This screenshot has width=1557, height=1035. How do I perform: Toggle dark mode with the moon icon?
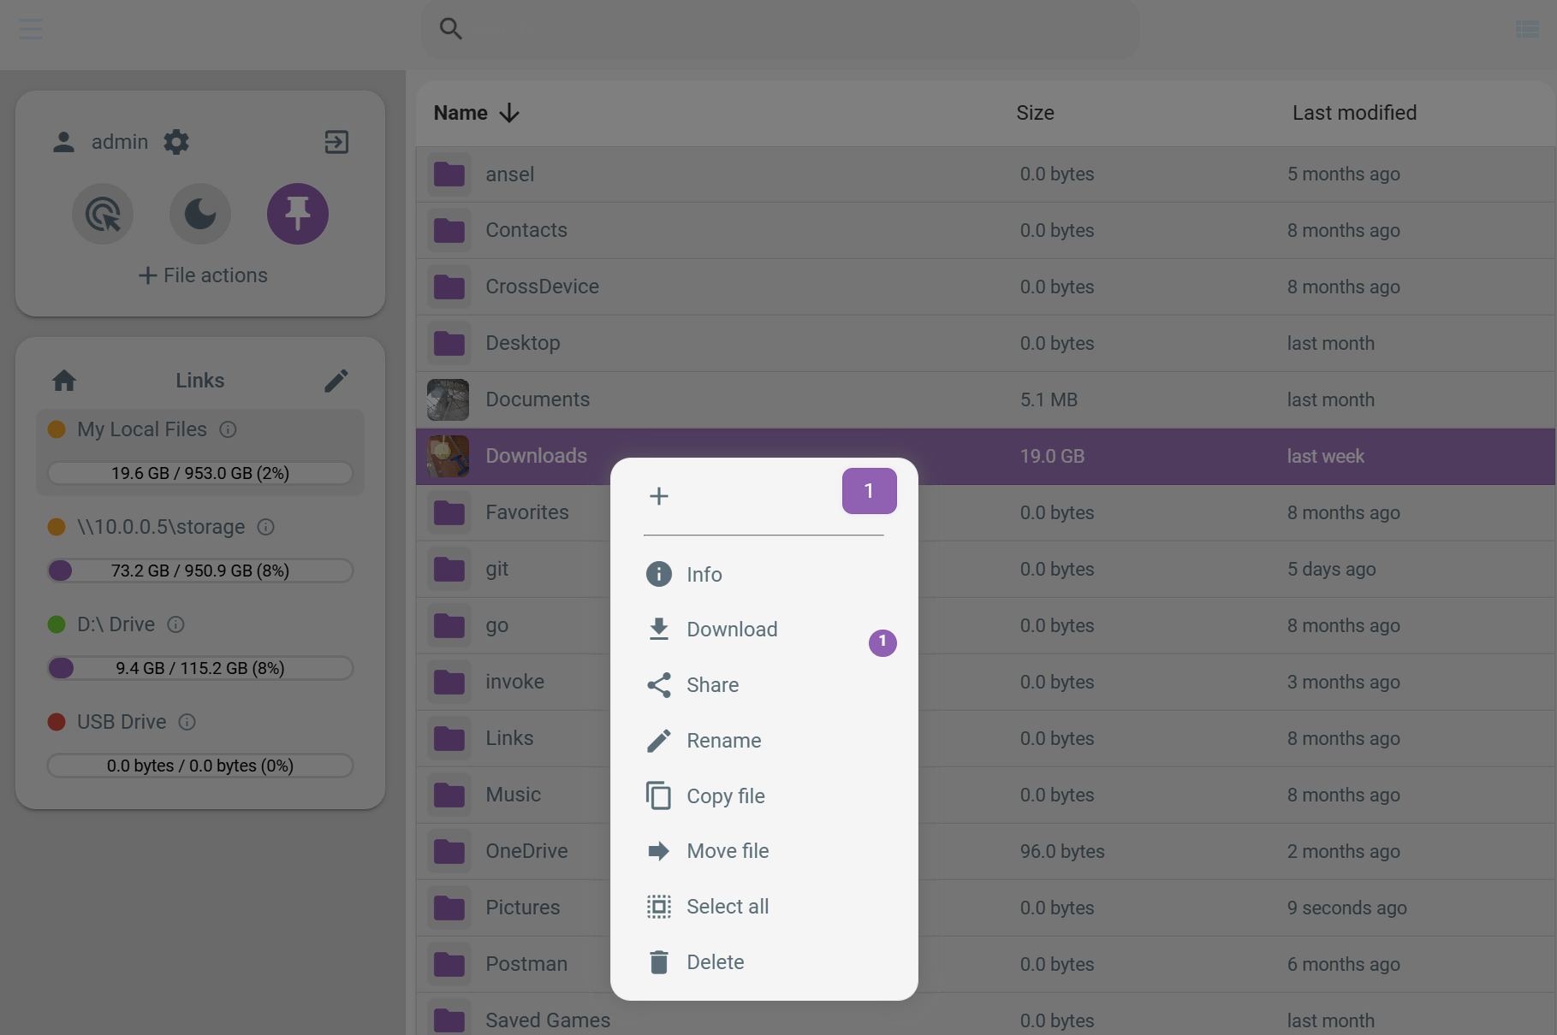point(199,214)
